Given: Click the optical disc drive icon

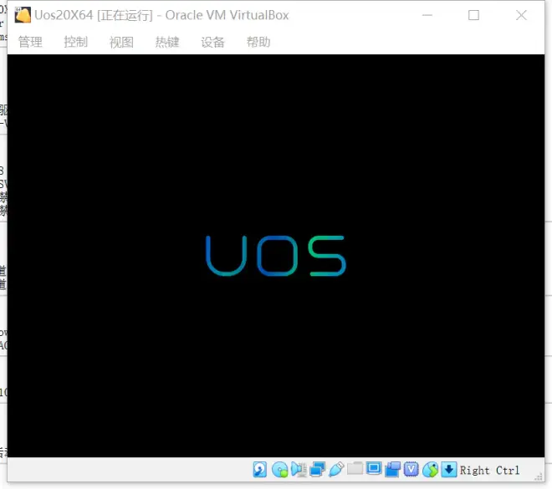Looking at the screenshot, I should pyautogui.click(x=280, y=470).
